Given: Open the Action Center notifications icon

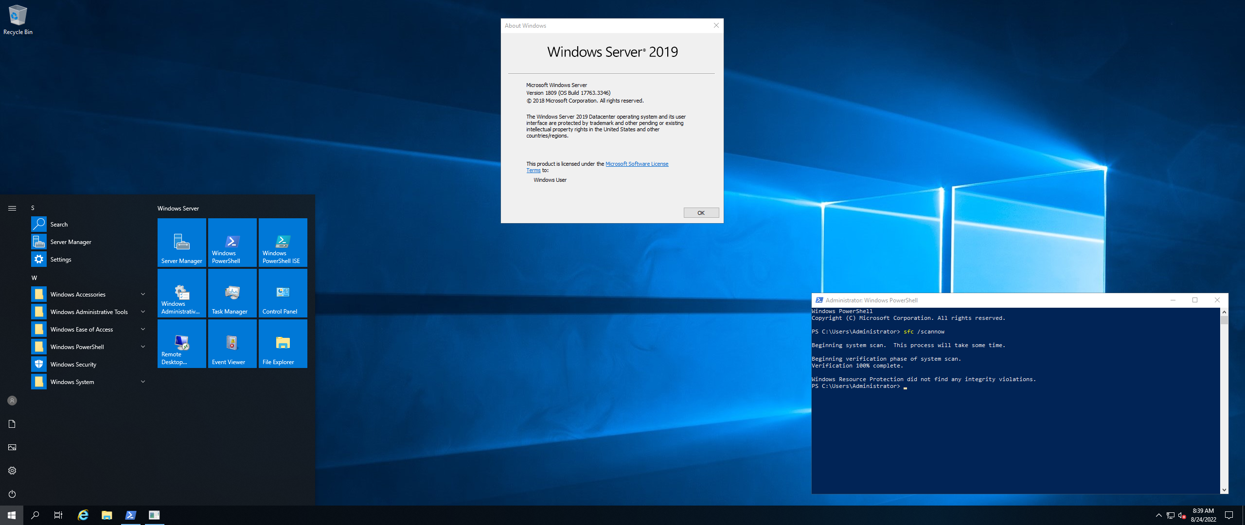Looking at the screenshot, I should [1229, 515].
